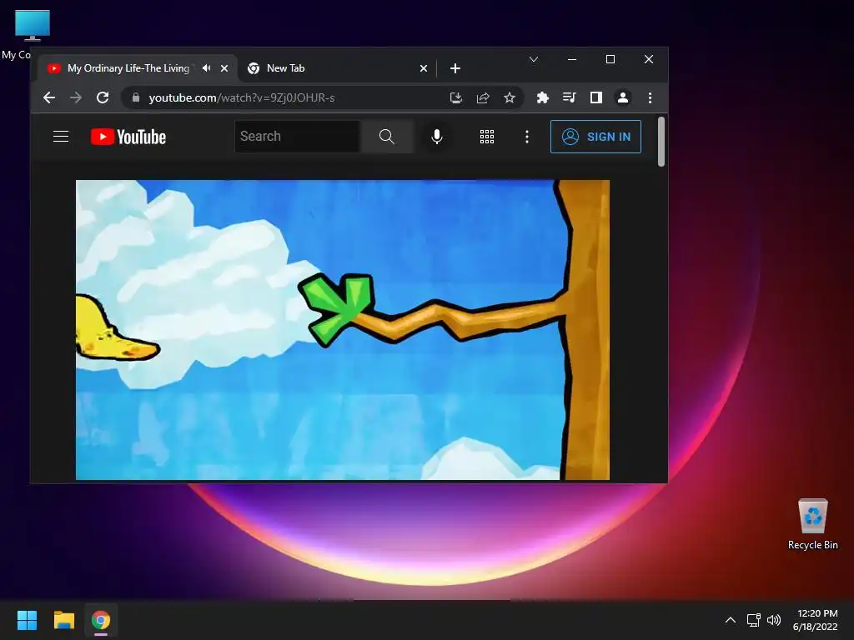The height and width of the screenshot is (640, 854).
Task: Switch to My Ordinary Life tab
Action: tap(128, 68)
